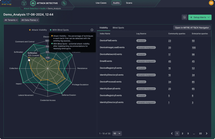Open the Scans menu item
The image size is (215, 139).
click(129, 3)
